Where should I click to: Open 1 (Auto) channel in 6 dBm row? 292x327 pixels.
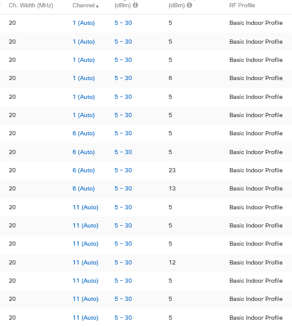click(x=84, y=78)
